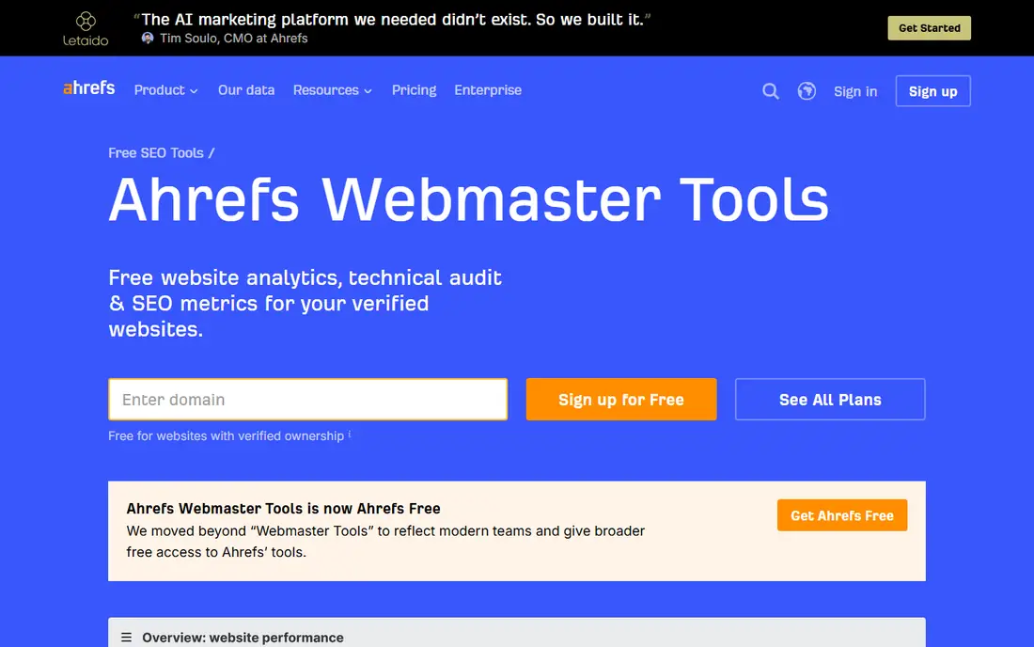Open the Our data menu item
Viewport: 1034px width, 647px height.
tap(246, 90)
